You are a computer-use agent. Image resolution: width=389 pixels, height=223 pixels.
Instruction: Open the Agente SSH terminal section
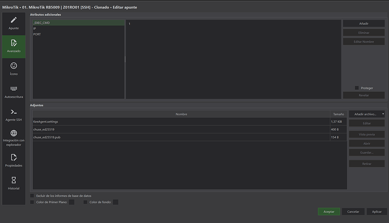pos(14,115)
